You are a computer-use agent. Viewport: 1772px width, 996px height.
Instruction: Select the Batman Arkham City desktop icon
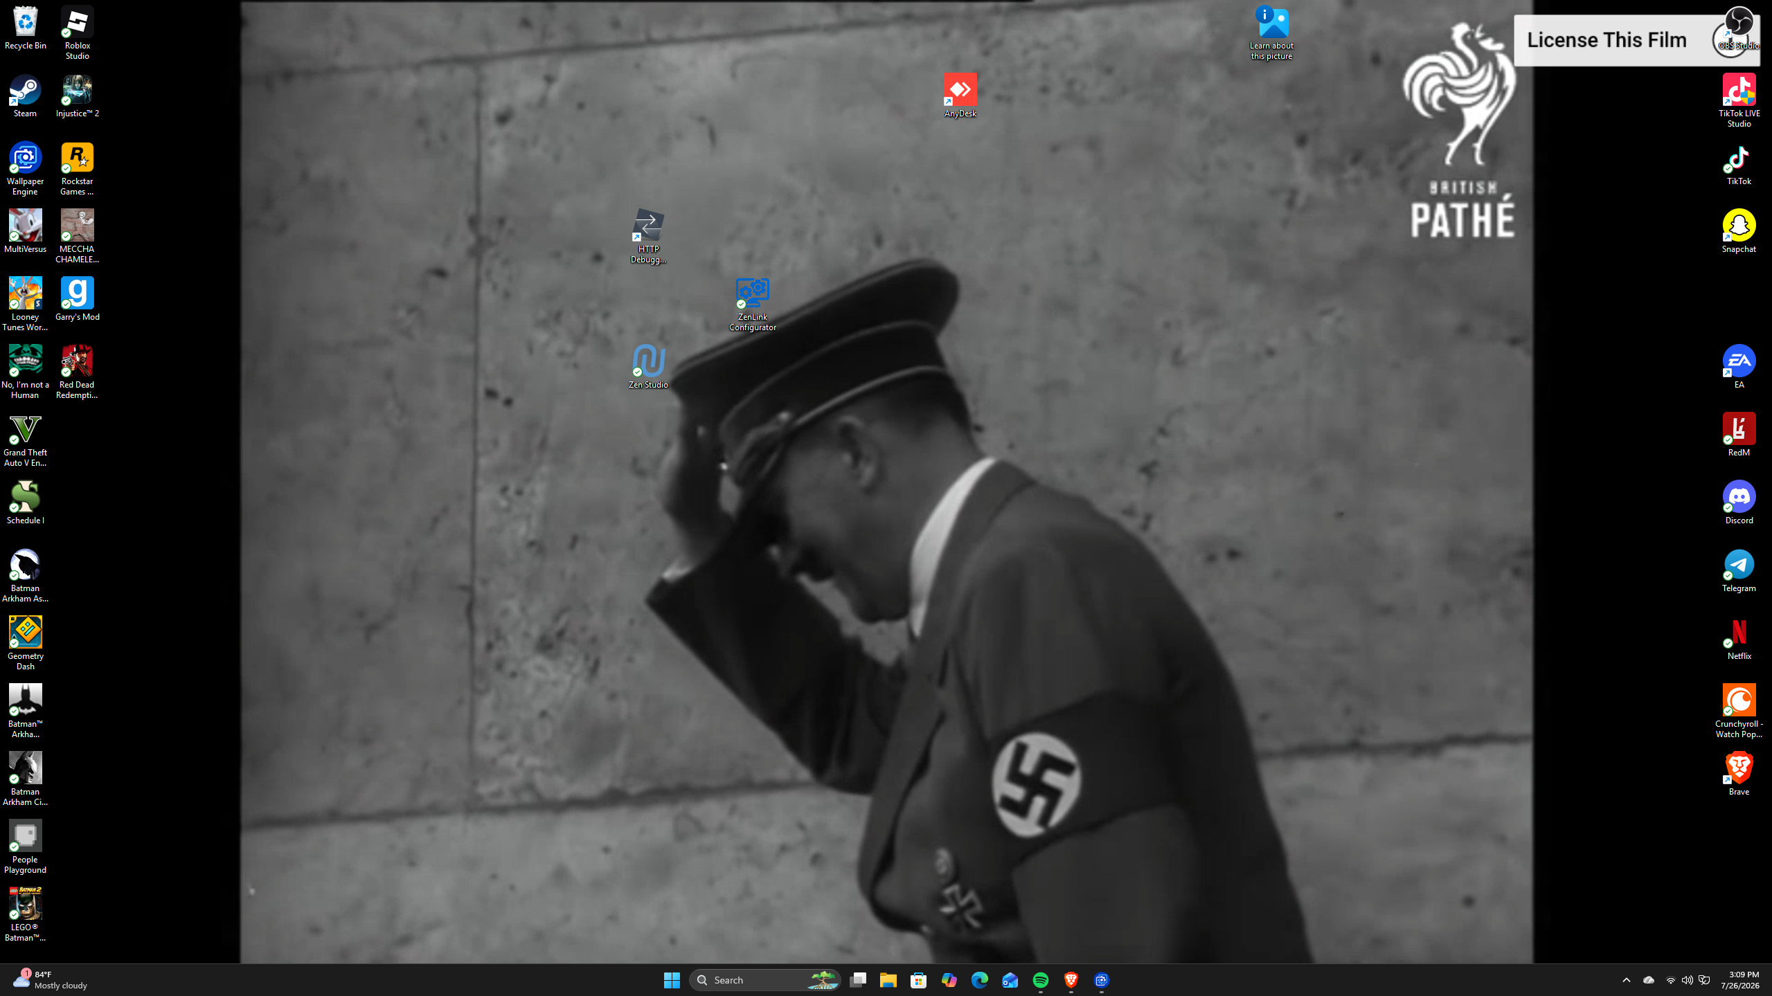tap(26, 779)
